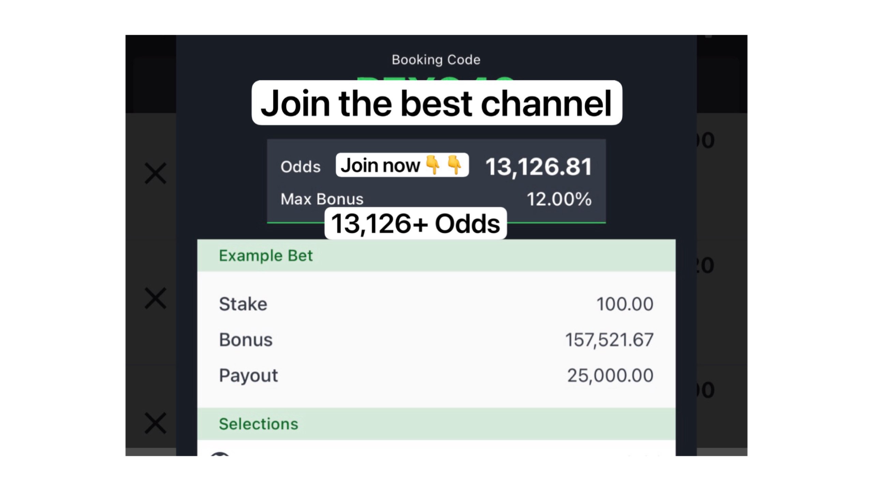Expand the Selections section header
Screen dimensions: 873x491
pyautogui.click(x=436, y=424)
